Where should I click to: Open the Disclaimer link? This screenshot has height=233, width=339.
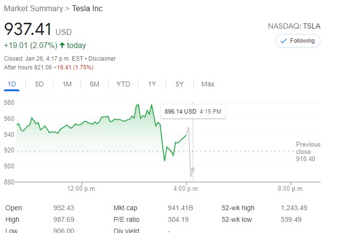tap(102, 58)
